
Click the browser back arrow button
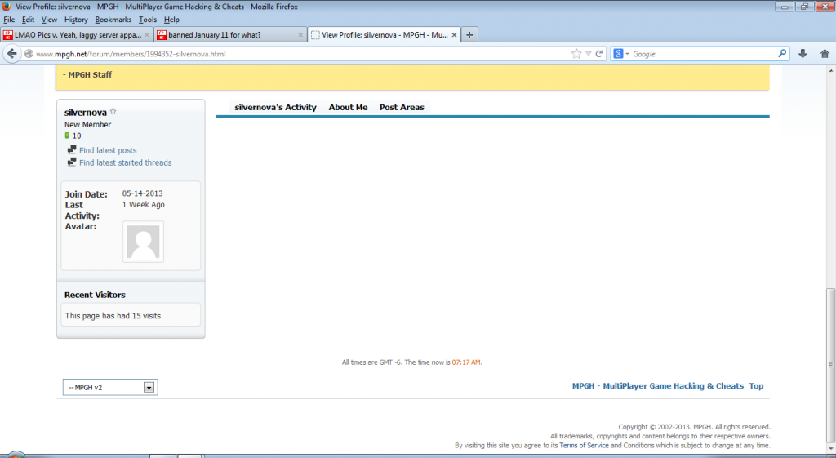point(12,54)
